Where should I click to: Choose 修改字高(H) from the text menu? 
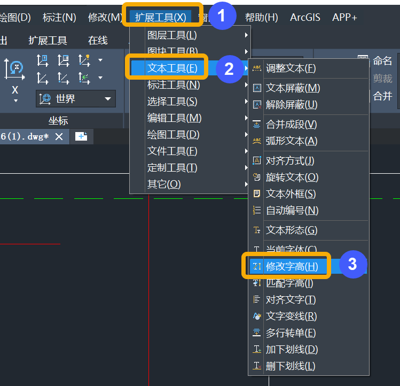pyautogui.click(x=292, y=266)
